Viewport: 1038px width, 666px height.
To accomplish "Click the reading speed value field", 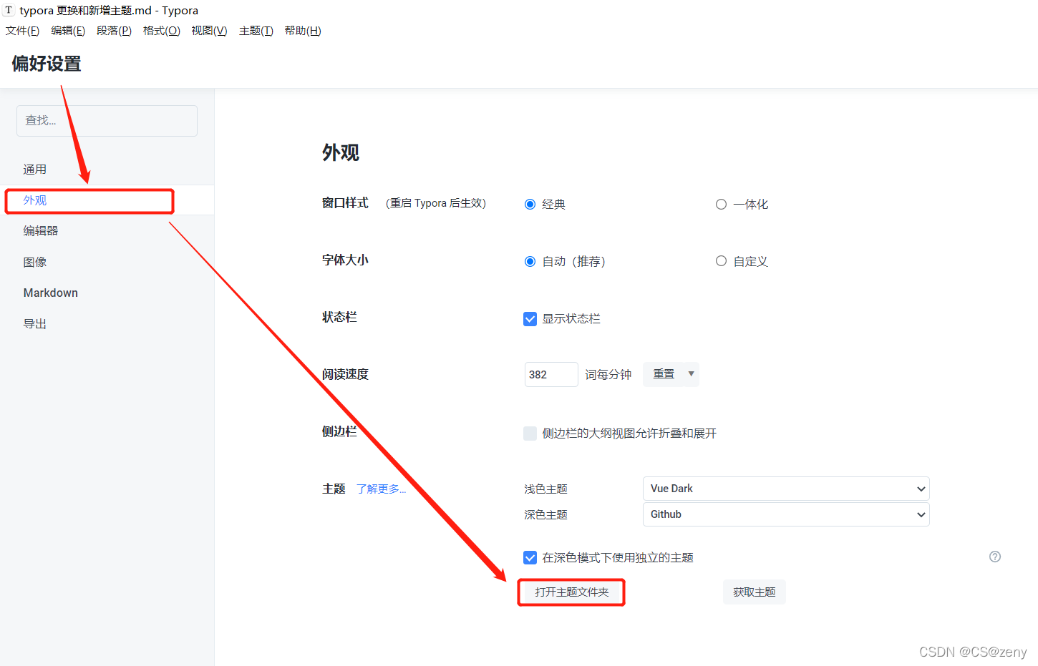I will (550, 374).
